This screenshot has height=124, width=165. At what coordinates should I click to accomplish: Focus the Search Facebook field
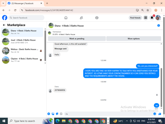pos(26,18)
